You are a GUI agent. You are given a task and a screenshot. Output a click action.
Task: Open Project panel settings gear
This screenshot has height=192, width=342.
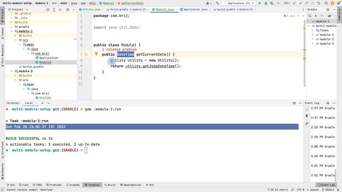(68, 10)
